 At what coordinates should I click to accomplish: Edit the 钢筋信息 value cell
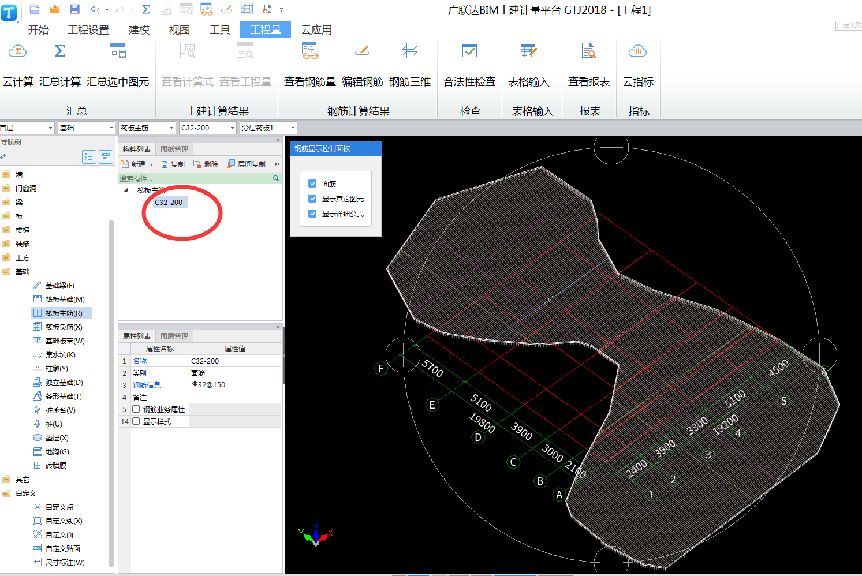pyautogui.click(x=235, y=385)
